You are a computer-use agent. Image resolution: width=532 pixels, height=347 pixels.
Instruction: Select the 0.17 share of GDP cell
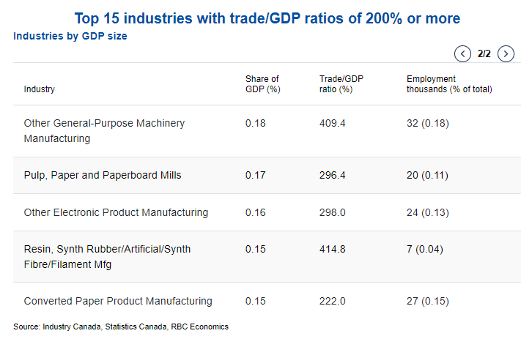pos(255,175)
